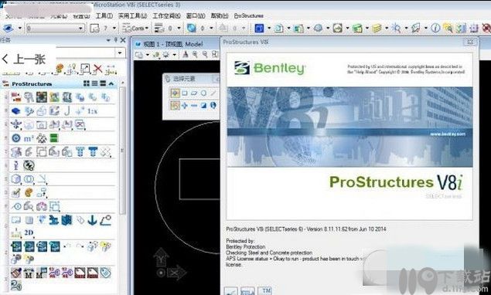Select the J-shaped hook icon in ProStructures tools
Screen dimensions: 491x295
[67, 110]
